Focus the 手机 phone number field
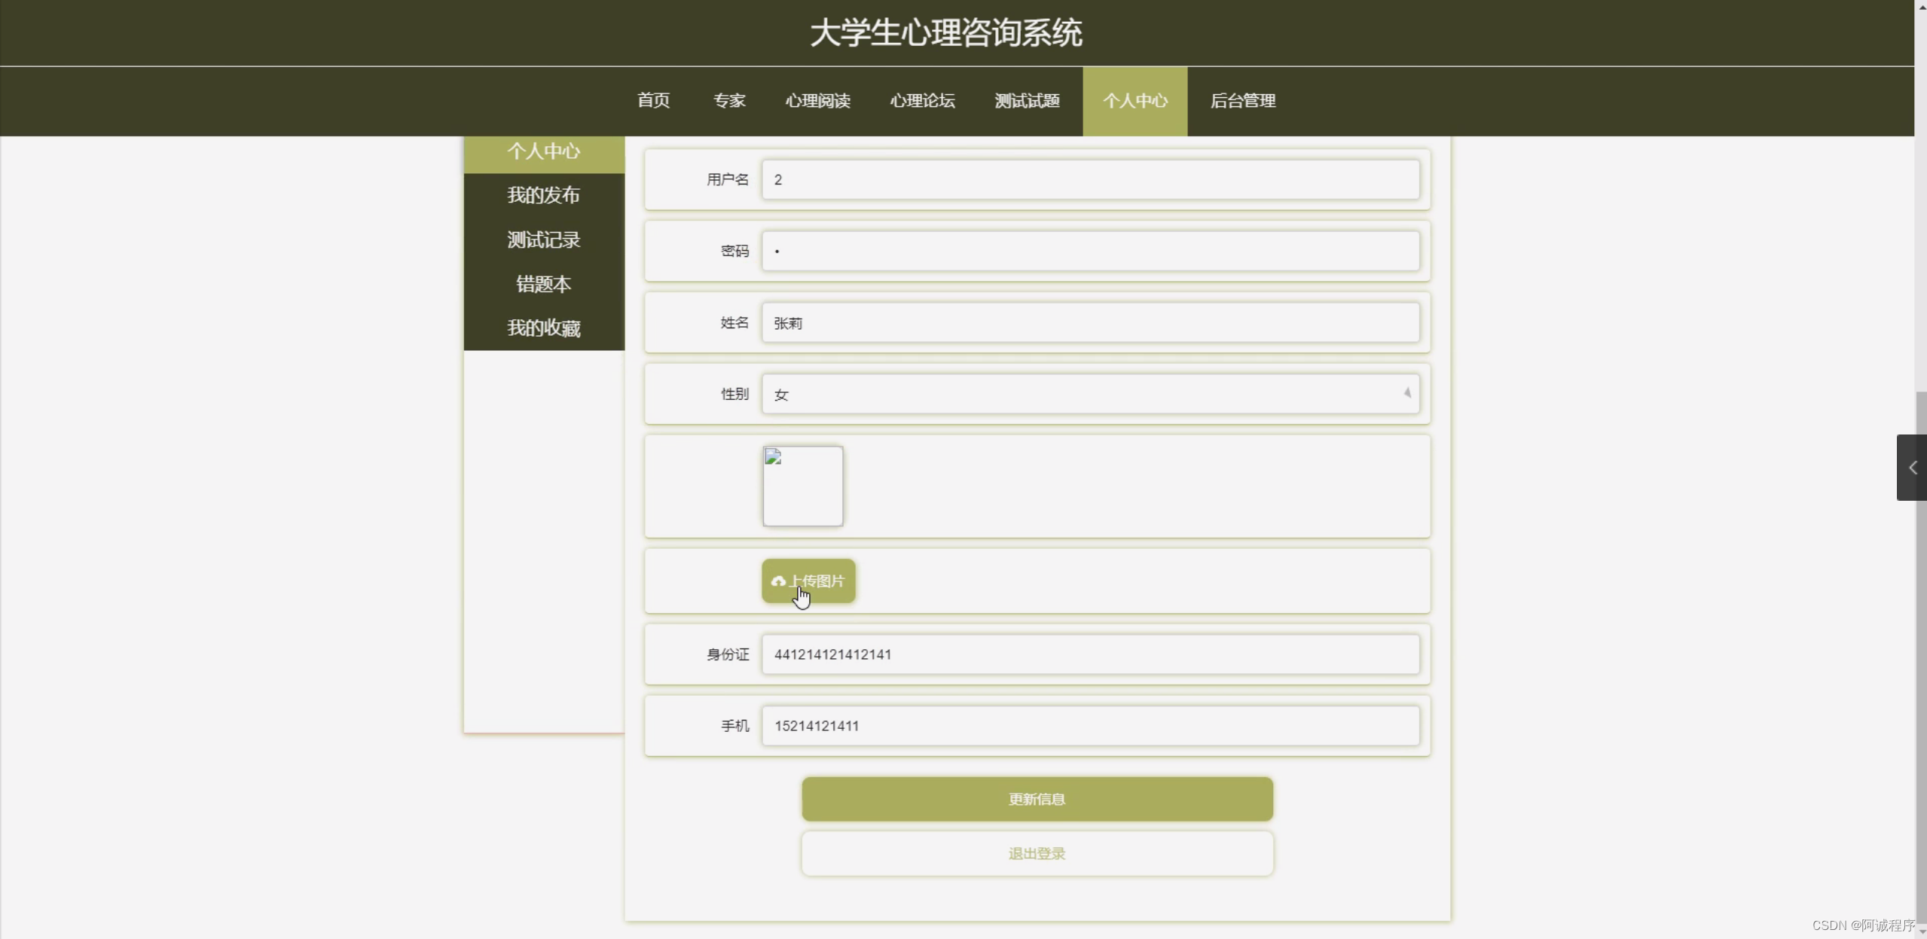 [1089, 726]
